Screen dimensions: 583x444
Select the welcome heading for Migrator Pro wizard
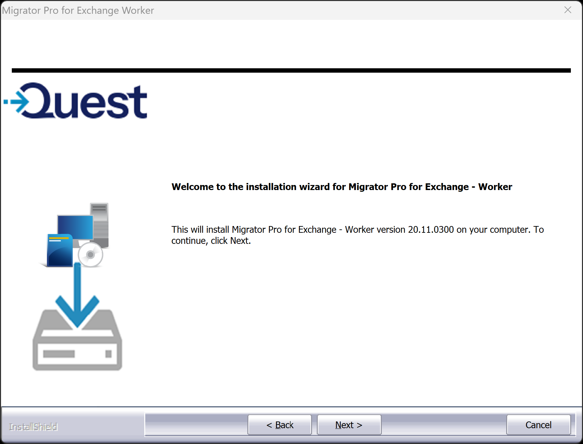point(342,187)
